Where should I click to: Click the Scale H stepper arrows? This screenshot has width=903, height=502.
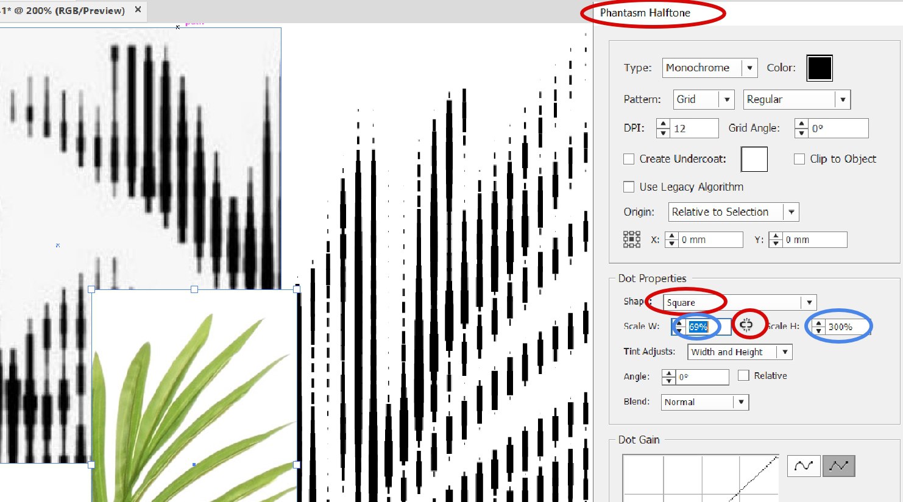click(x=819, y=327)
